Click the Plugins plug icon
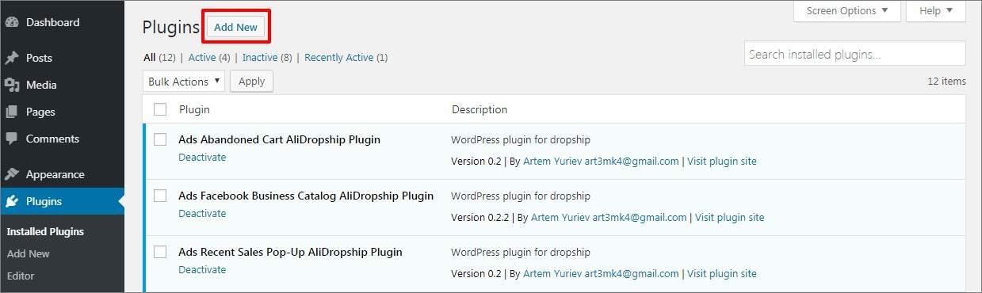Image resolution: width=982 pixels, height=293 pixels. tap(12, 201)
